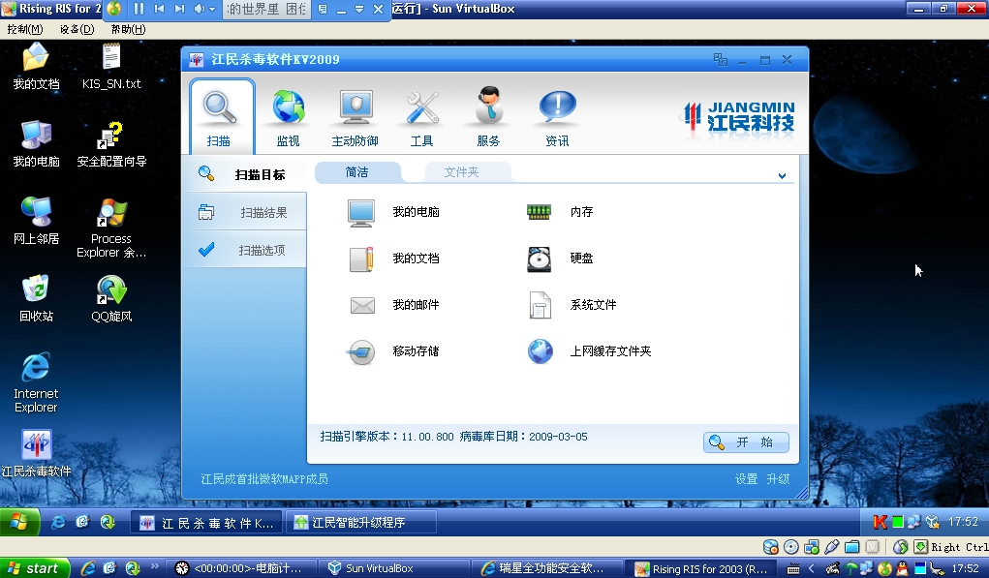Click the VirtualBox hard disk status icon

[x=770, y=547]
